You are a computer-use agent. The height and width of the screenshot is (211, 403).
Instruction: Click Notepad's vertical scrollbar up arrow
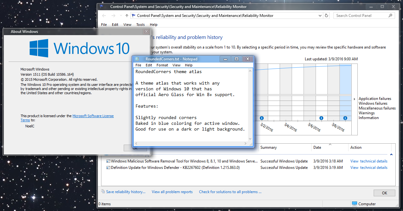tap(250, 71)
